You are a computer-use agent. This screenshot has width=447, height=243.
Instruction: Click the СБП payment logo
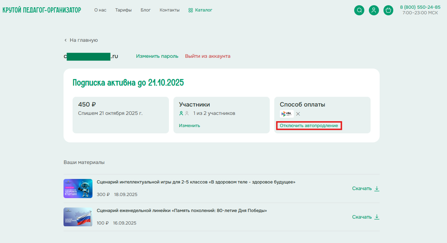click(286, 114)
